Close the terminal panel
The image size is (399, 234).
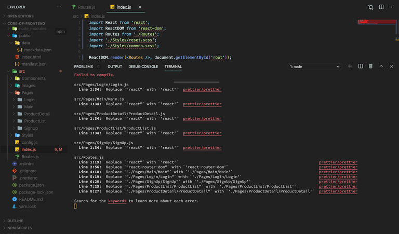[x=391, y=66]
